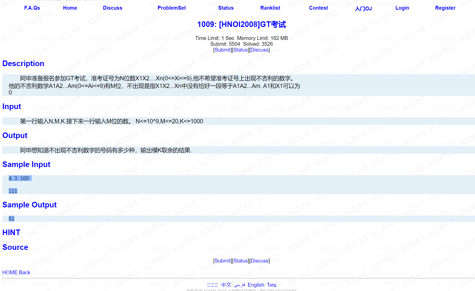This screenshot has height=291, width=475.
Task: Go to the Contest page
Action: pyautogui.click(x=318, y=8)
